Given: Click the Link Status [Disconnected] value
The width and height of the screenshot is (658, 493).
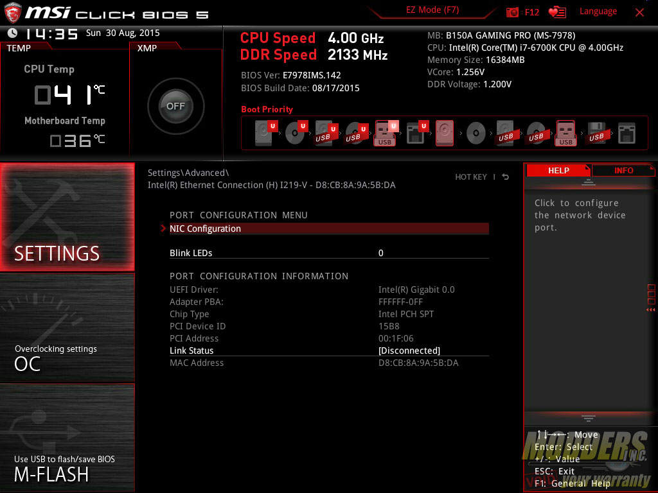Looking at the screenshot, I should coord(409,350).
